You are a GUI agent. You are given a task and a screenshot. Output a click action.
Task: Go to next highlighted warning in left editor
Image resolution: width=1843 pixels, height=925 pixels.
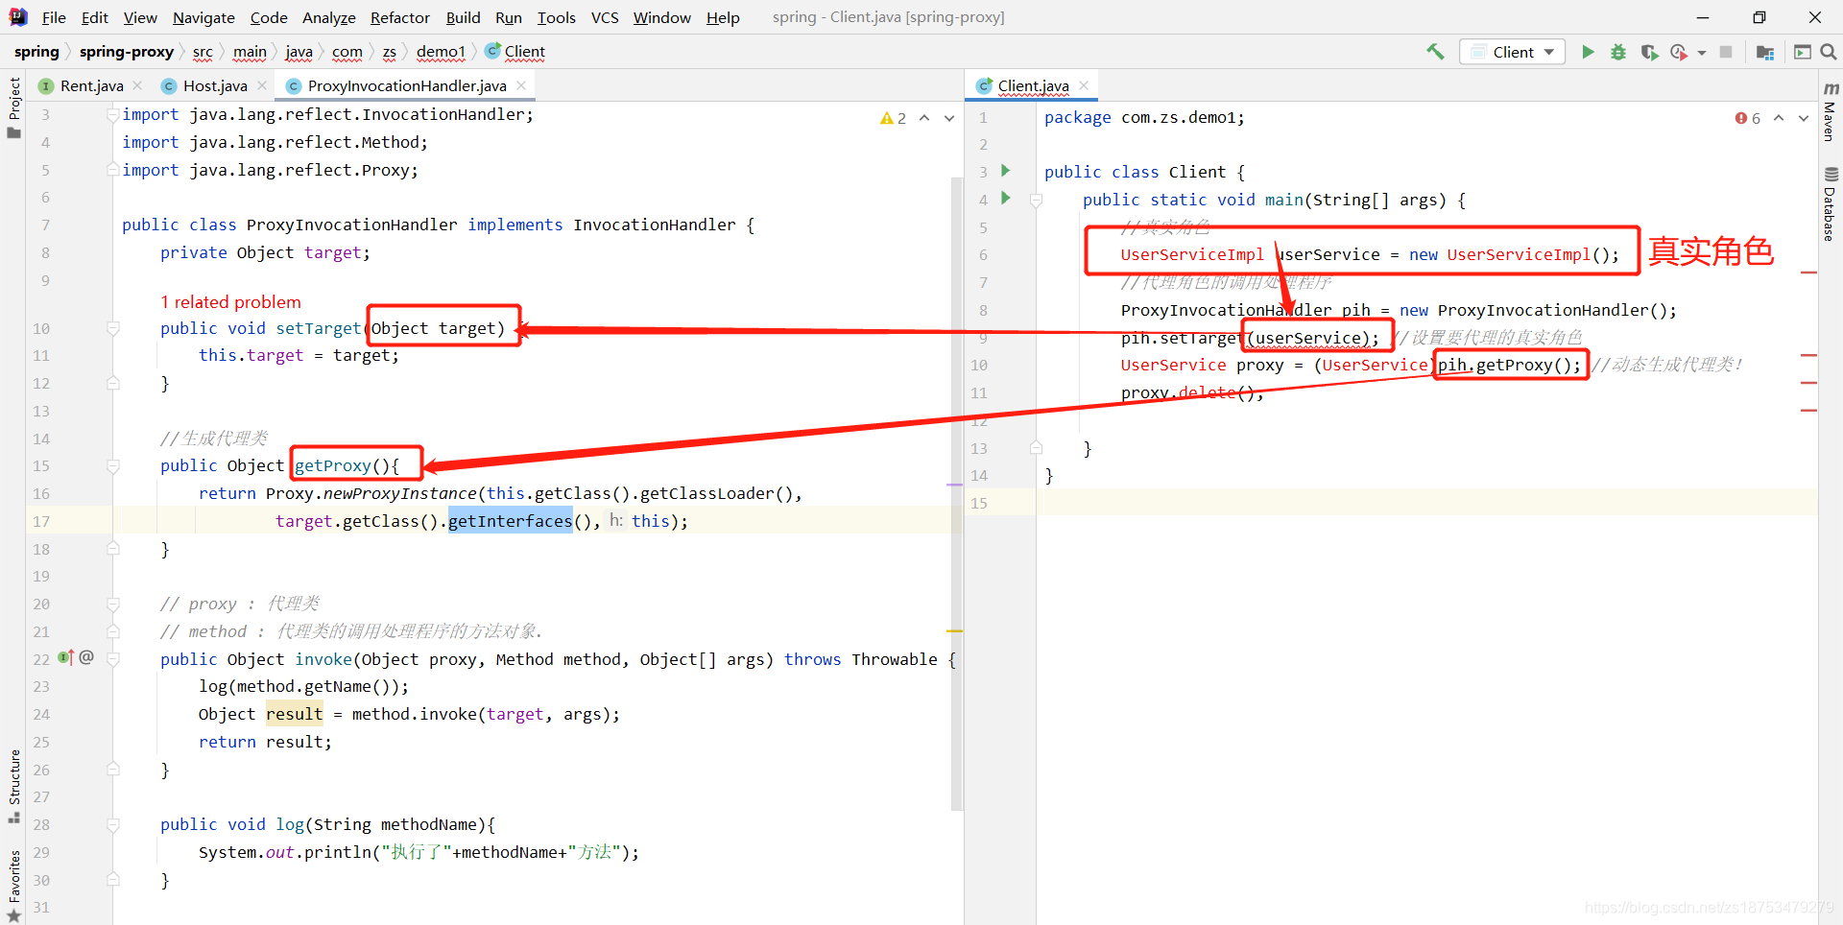[949, 118]
